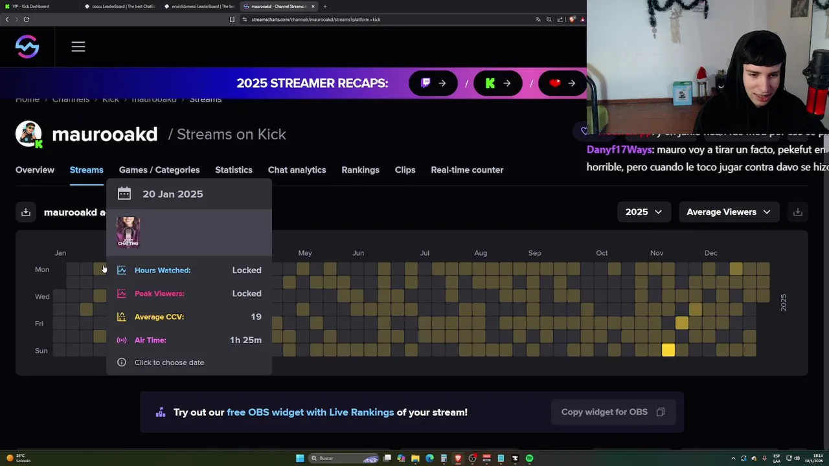829x466 pixels.
Task: Click the download icon right of the Average Viewers dropdown
Action: click(798, 212)
